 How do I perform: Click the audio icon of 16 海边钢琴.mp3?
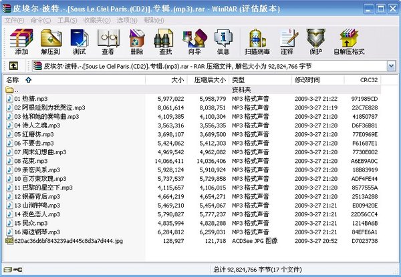click(x=9, y=232)
